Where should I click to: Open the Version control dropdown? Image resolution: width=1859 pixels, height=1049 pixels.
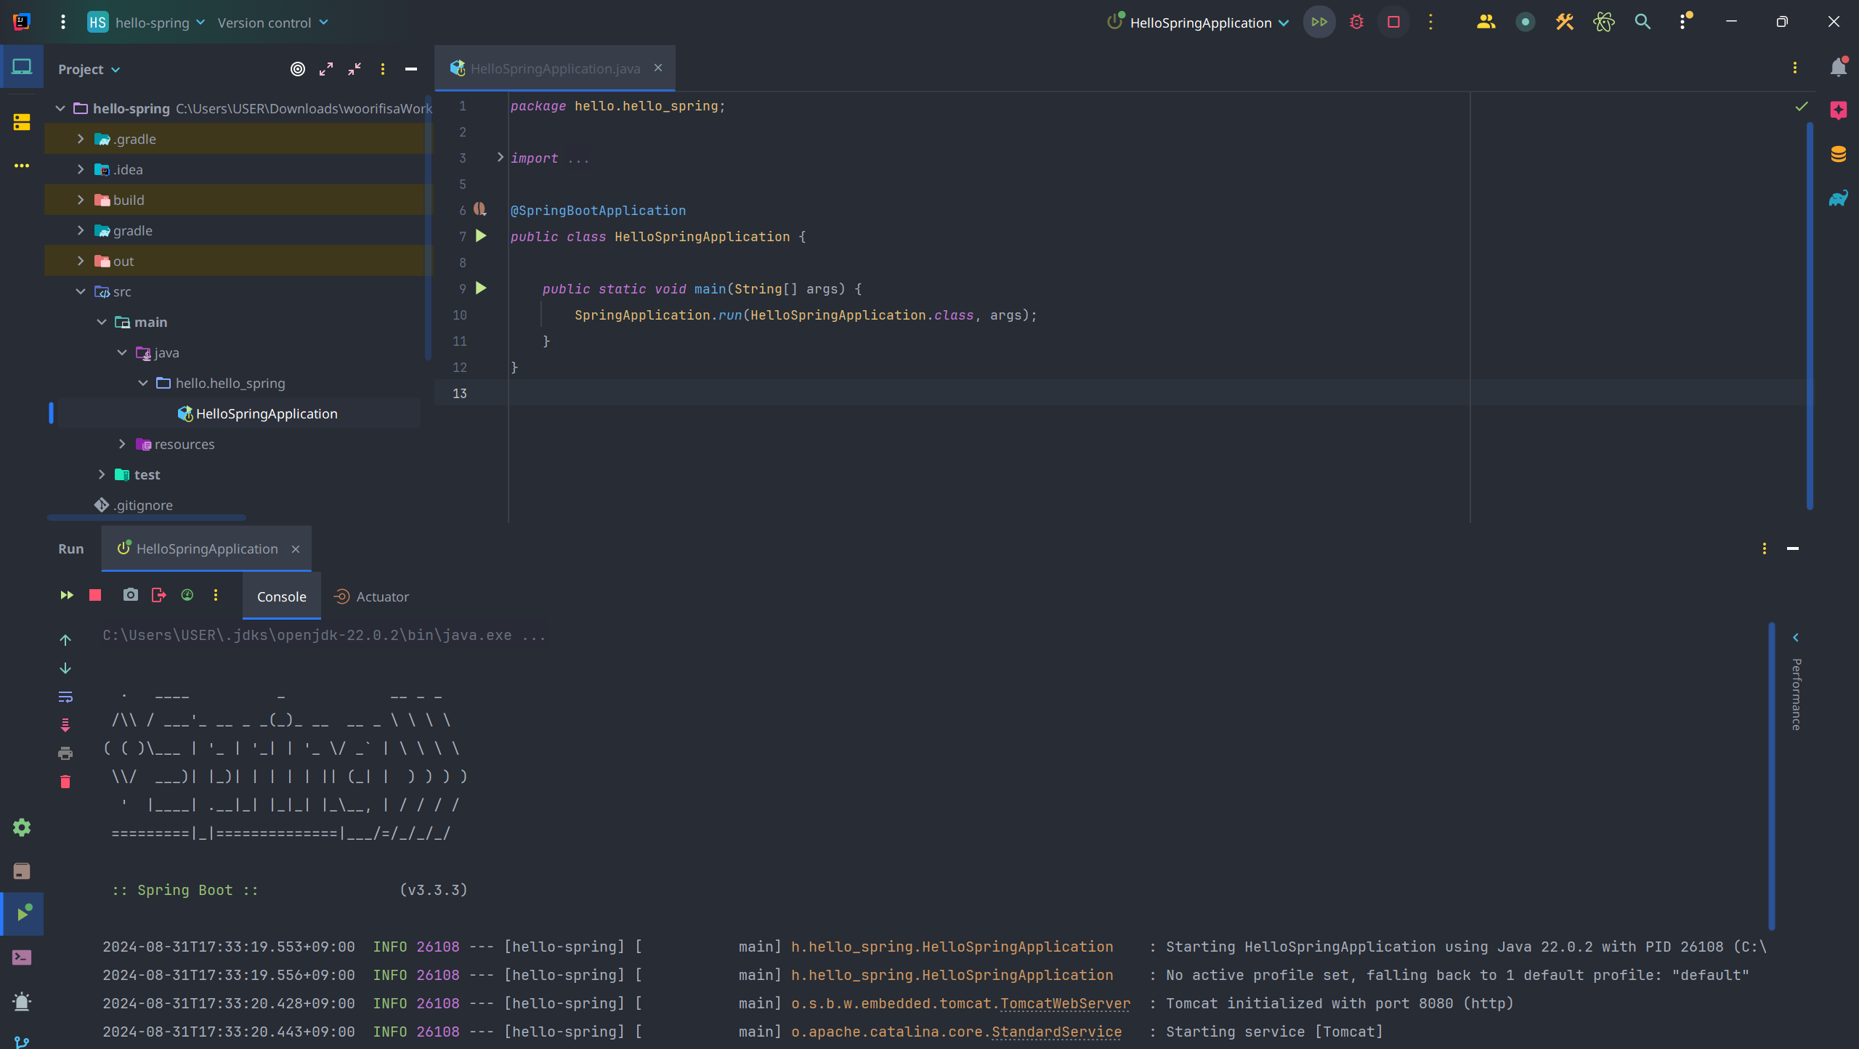click(x=272, y=23)
